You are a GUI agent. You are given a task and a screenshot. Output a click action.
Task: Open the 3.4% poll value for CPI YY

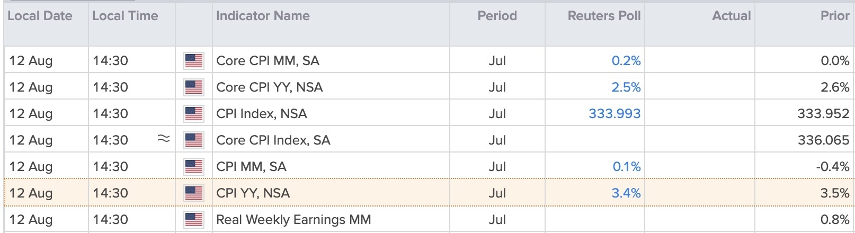pos(626,193)
